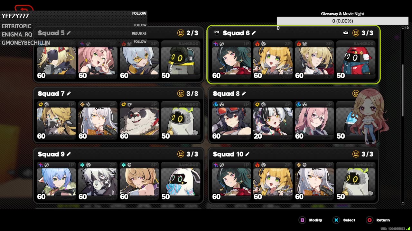The image size is (412, 231).
Task: Select the panda agent in Squad 7
Action: pyautogui.click(x=139, y=121)
